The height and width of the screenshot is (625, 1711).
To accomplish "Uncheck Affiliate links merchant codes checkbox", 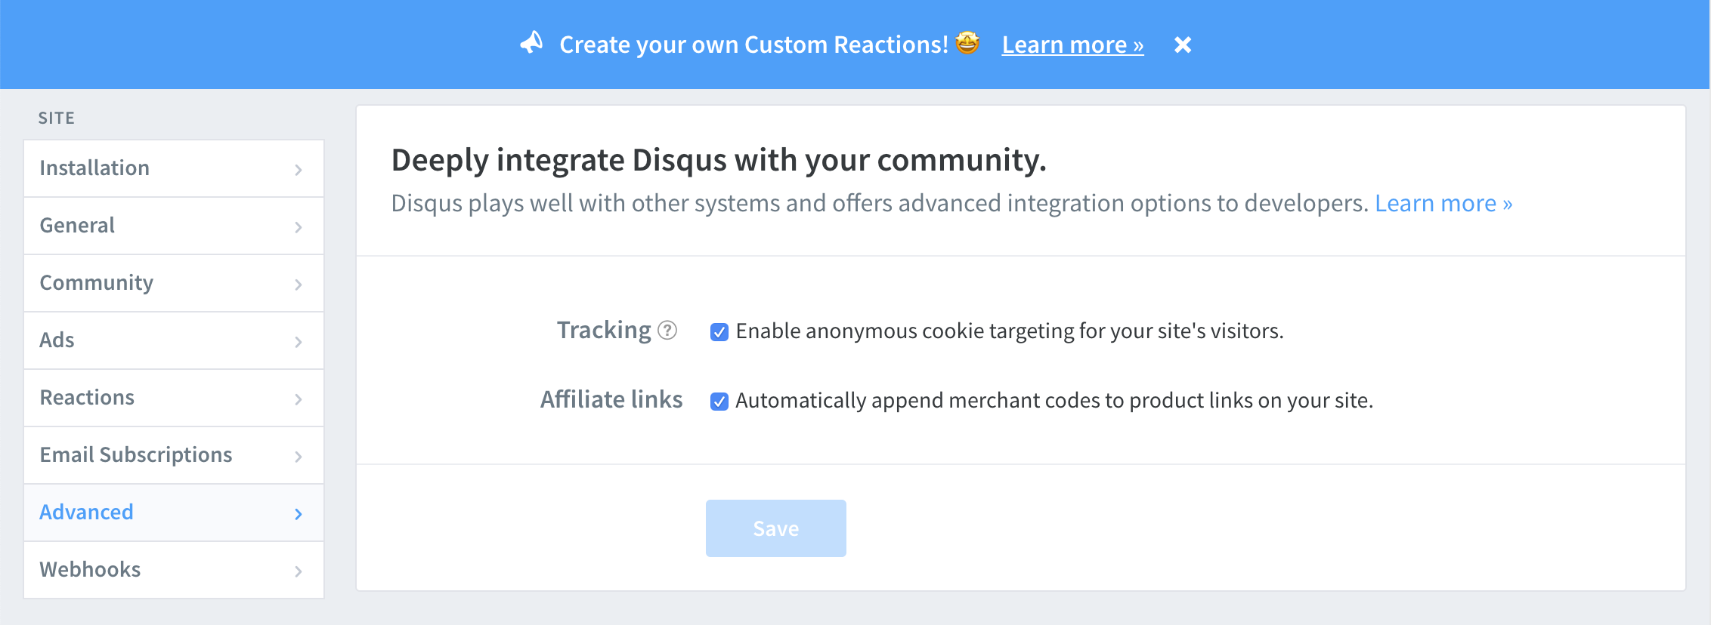I will click(719, 402).
